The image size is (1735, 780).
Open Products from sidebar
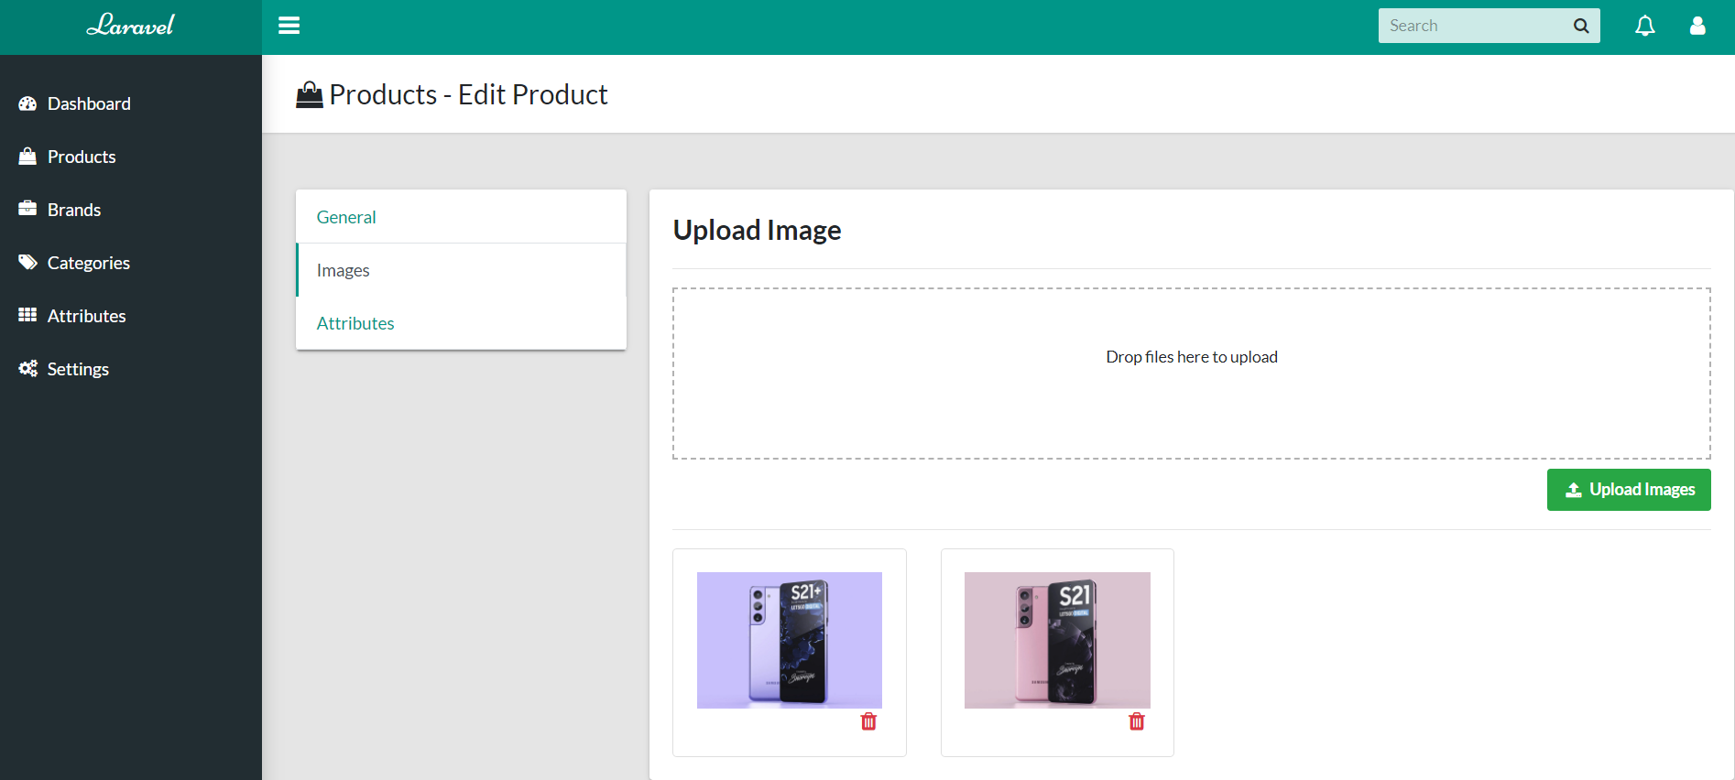tap(131, 157)
